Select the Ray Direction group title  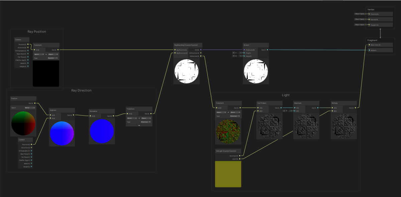81,90
